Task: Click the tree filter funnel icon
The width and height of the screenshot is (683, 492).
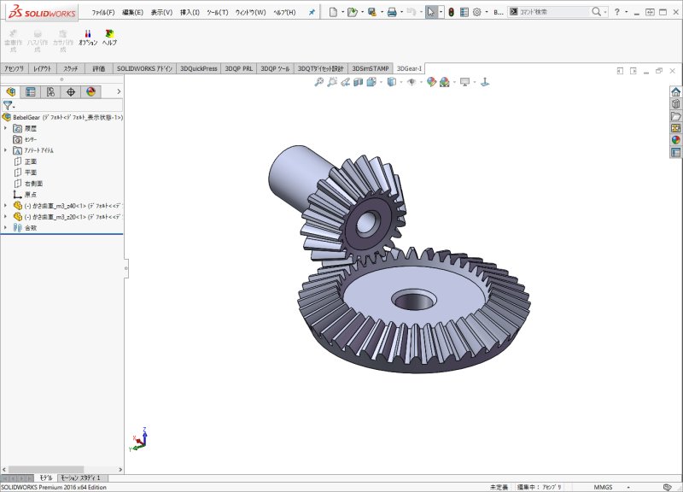Action: pos(7,105)
